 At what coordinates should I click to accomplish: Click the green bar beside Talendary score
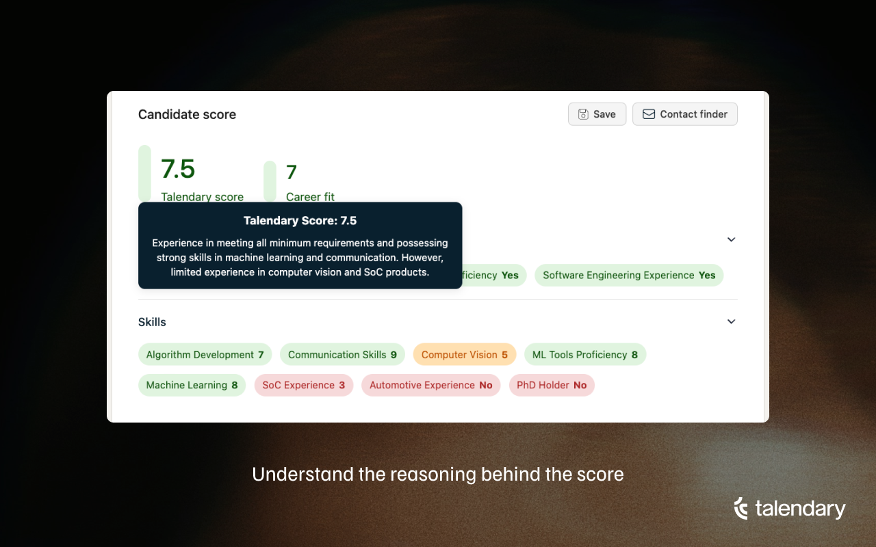pos(144,174)
